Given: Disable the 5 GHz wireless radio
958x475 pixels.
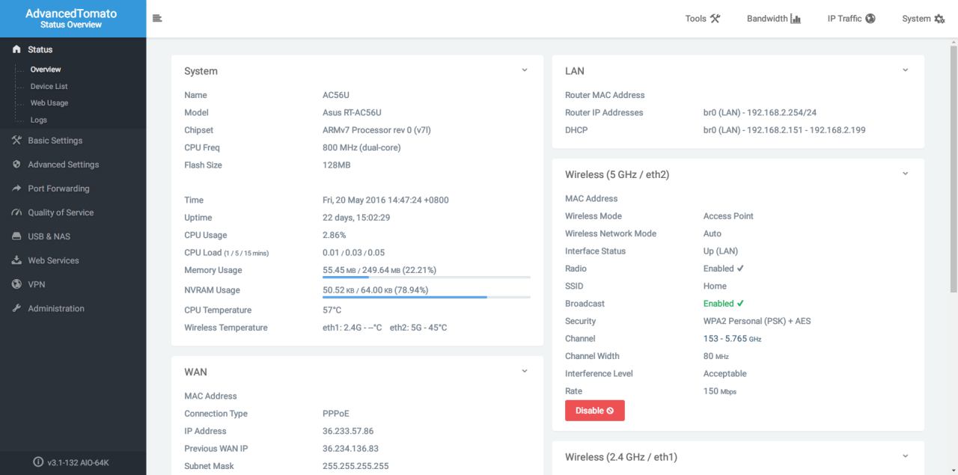Looking at the screenshot, I should pyautogui.click(x=594, y=411).
